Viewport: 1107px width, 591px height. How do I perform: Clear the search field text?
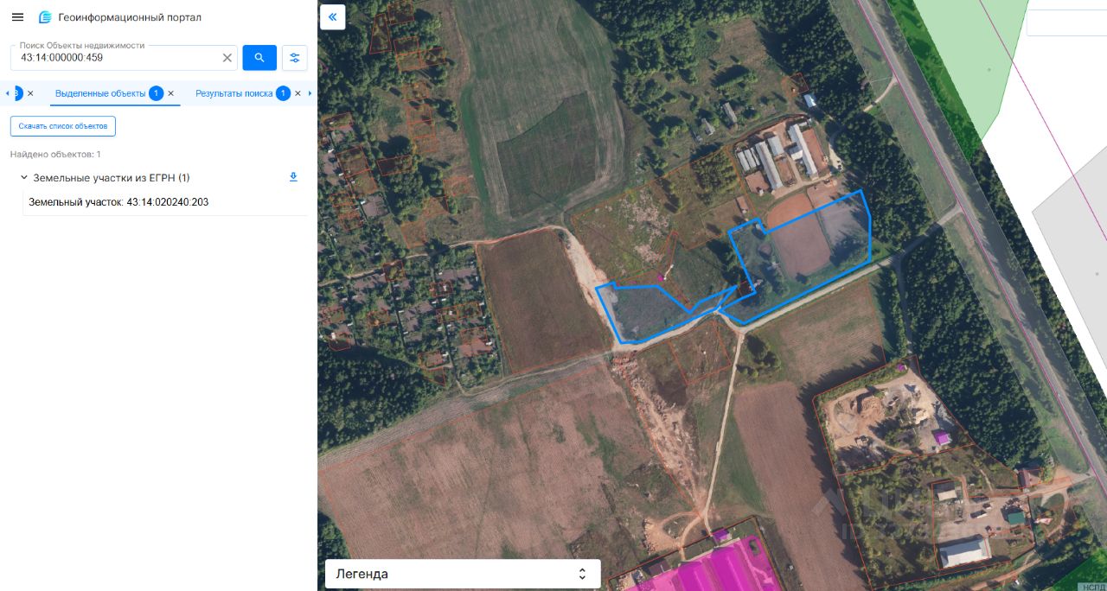227,58
